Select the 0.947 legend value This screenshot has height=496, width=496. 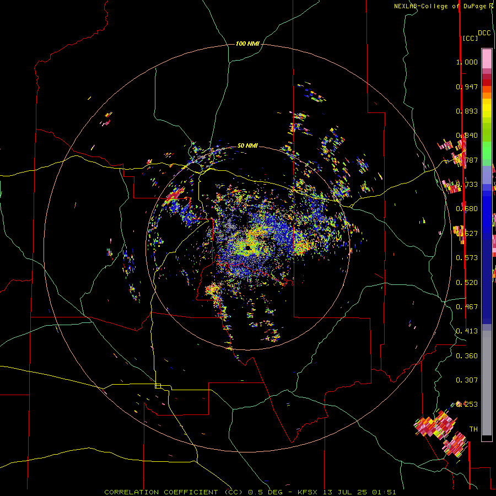[467, 87]
